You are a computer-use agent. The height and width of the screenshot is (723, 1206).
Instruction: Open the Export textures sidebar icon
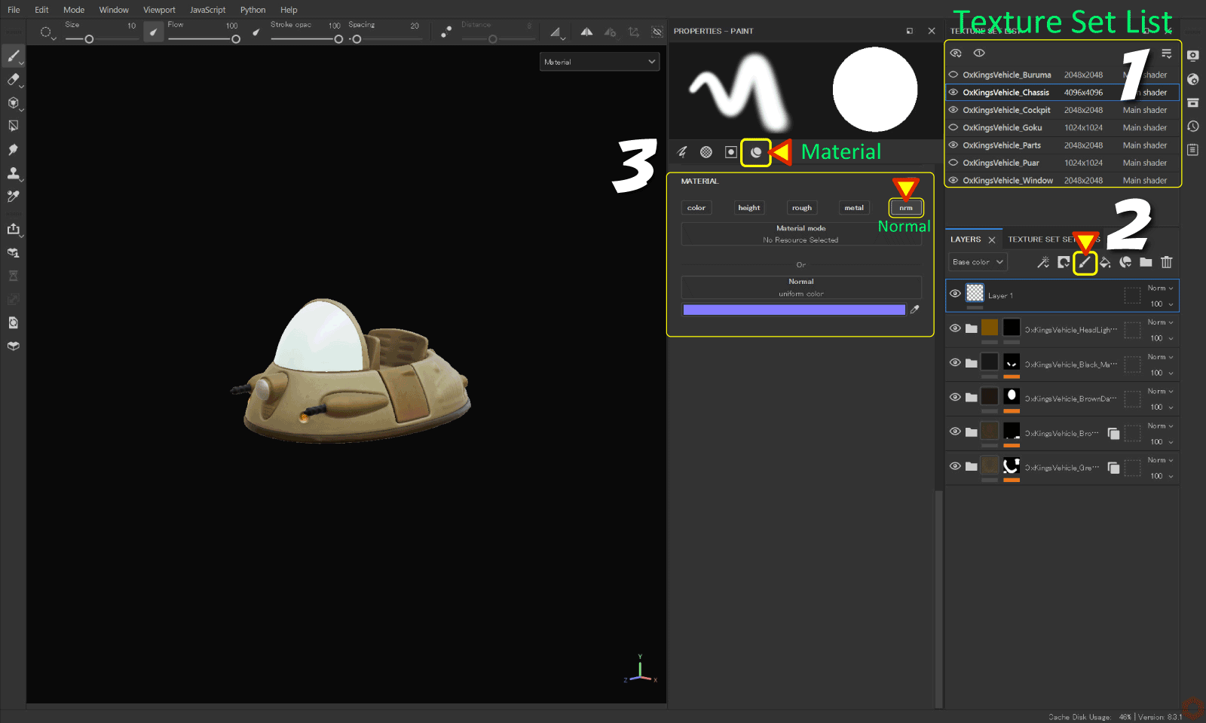coord(14,229)
